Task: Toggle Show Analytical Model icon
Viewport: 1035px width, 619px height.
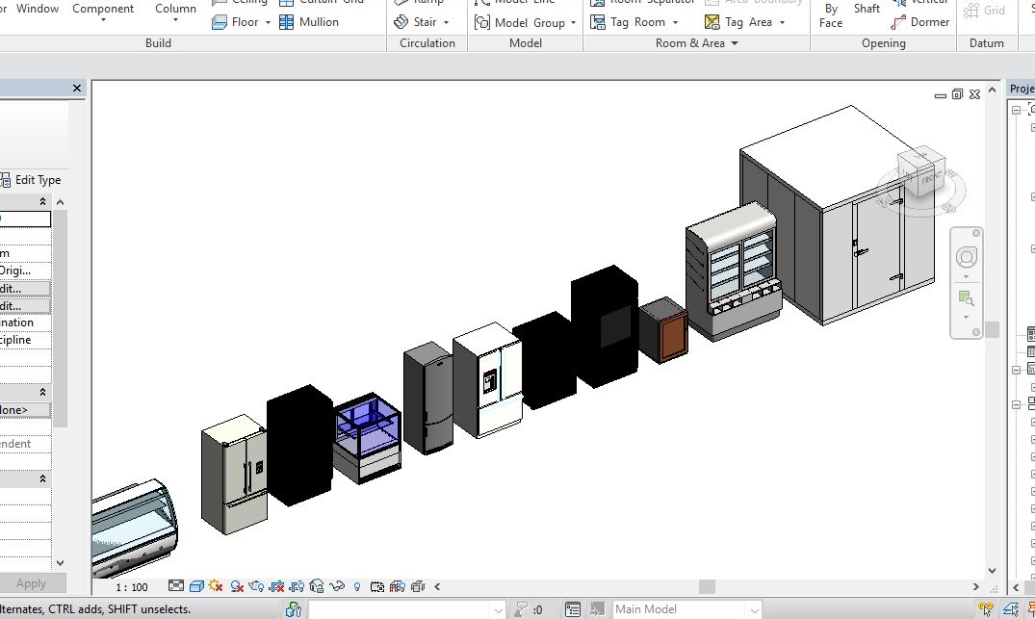Action: click(398, 586)
